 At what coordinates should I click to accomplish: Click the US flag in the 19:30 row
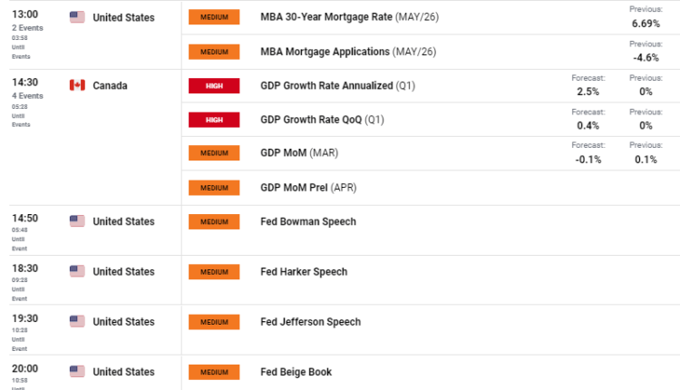tap(77, 322)
